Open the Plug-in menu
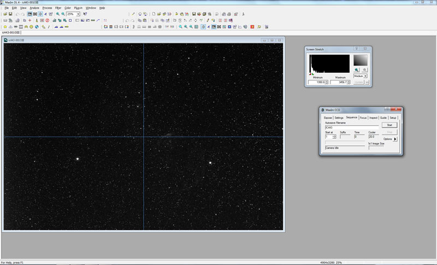The width and height of the screenshot is (437, 265). 78,8
